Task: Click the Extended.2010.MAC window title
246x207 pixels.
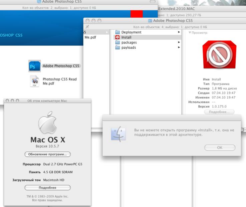Action: click(177, 9)
